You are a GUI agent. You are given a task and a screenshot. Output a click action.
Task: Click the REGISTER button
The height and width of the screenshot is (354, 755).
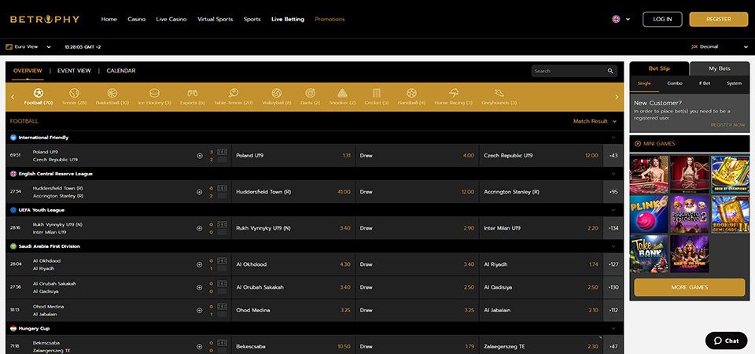coord(718,19)
